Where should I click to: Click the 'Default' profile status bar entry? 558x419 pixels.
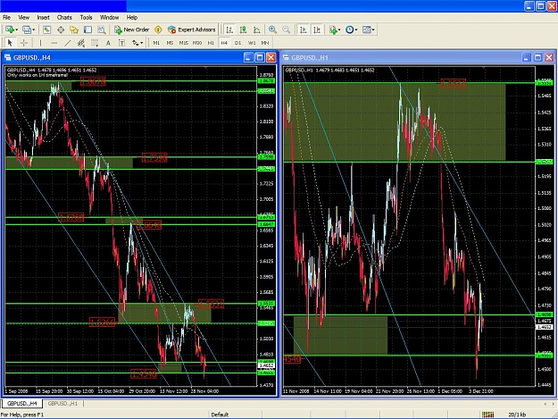pos(220,415)
